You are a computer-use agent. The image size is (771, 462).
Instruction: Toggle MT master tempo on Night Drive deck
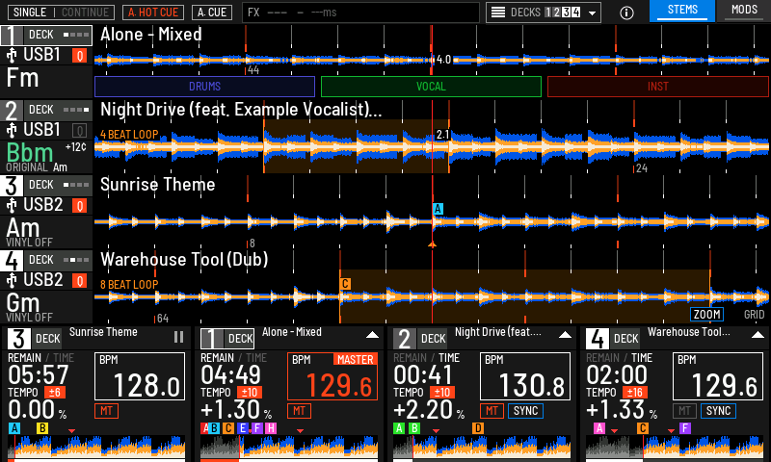click(x=492, y=411)
